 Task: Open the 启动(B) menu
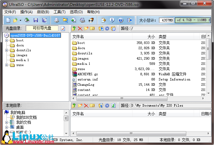[x=43, y=12]
